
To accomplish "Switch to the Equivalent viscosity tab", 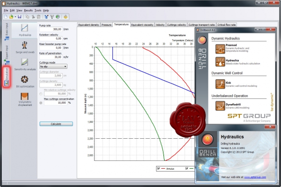I will 142,25.
